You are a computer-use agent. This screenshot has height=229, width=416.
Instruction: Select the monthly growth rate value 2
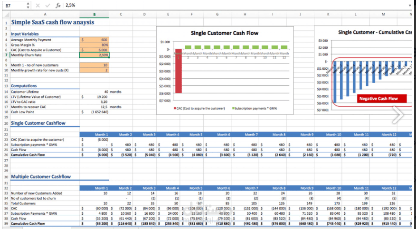[x=94, y=70]
